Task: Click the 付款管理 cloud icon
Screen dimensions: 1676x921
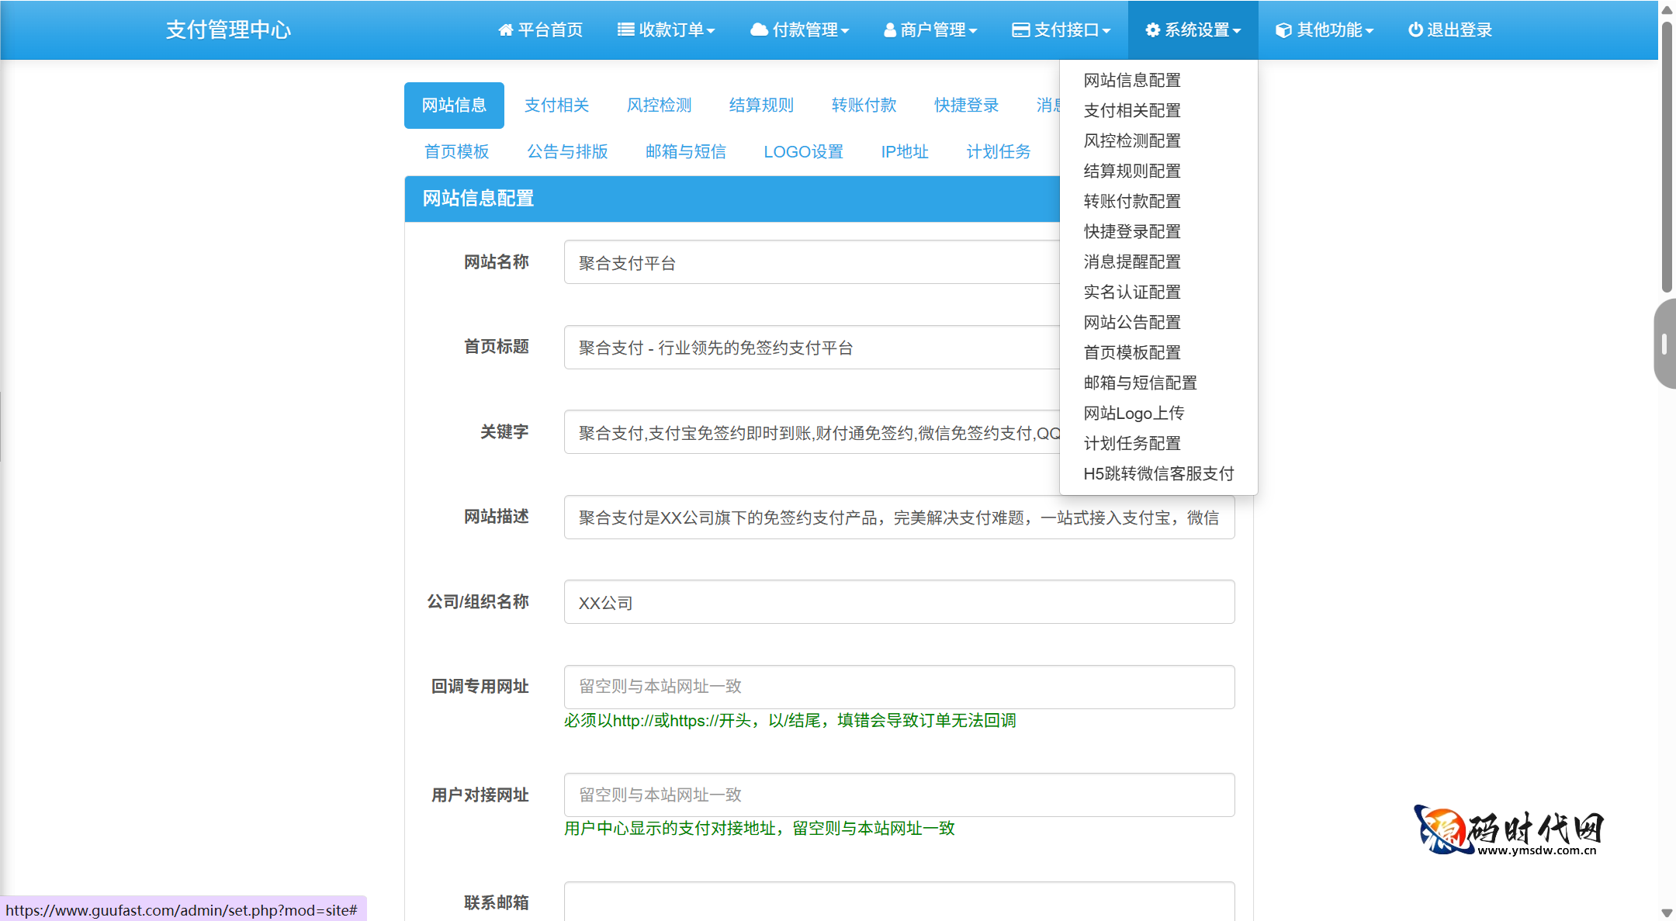Action: point(758,29)
